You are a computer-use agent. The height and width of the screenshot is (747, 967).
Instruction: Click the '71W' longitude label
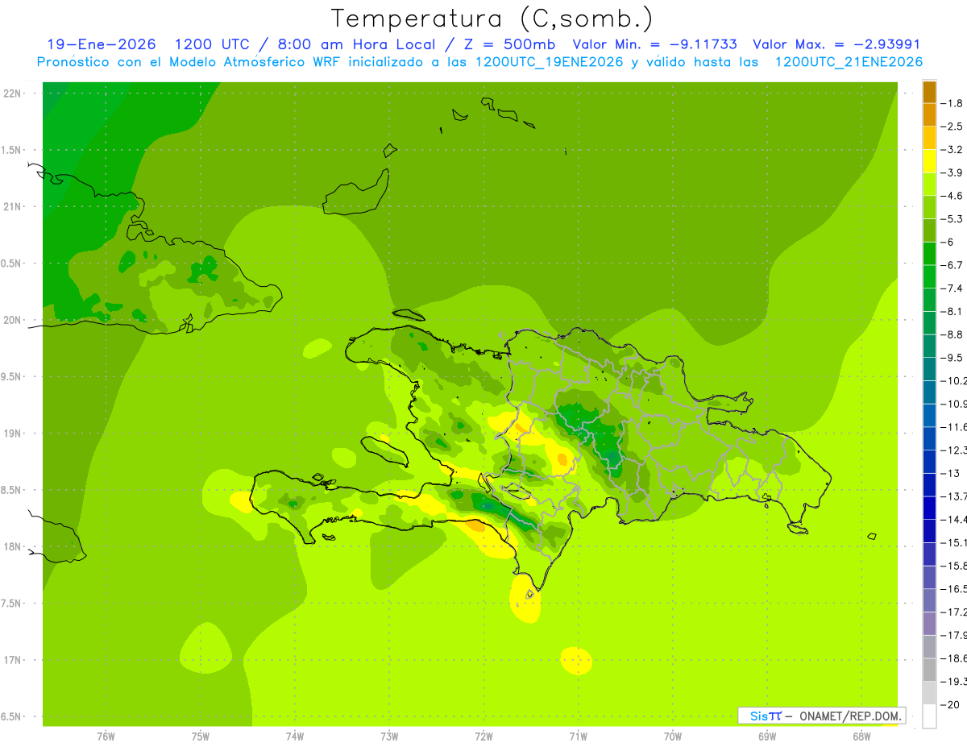pyautogui.click(x=578, y=736)
